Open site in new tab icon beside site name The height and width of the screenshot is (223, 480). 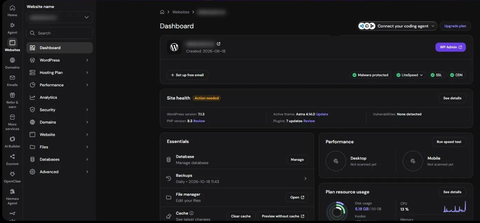point(219,44)
